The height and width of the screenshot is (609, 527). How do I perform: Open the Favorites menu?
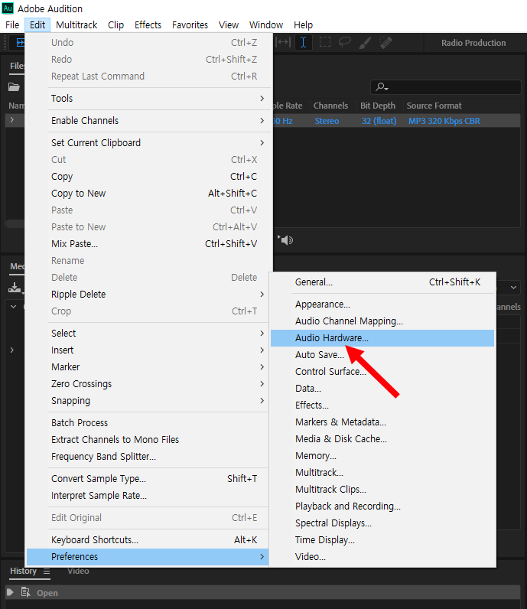190,24
